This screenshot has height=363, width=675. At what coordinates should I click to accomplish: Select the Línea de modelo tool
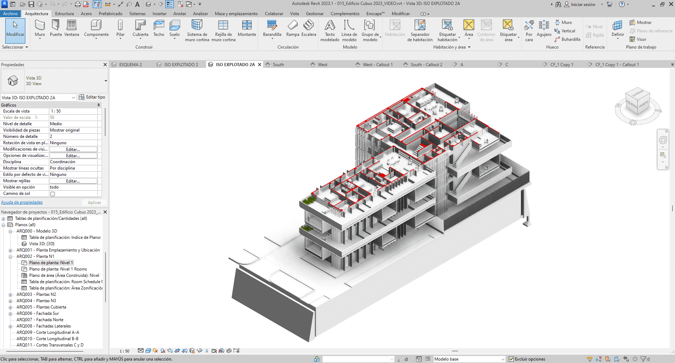tap(349, 30)
